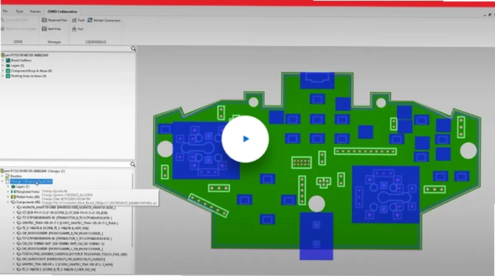Click the Sync with ECAD icon
Screen dimensions: 495x276
pos(3,20)
